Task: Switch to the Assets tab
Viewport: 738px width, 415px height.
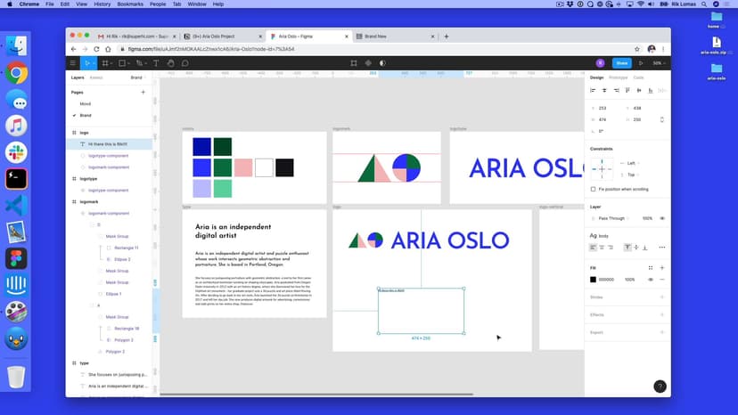Action: 96,77
